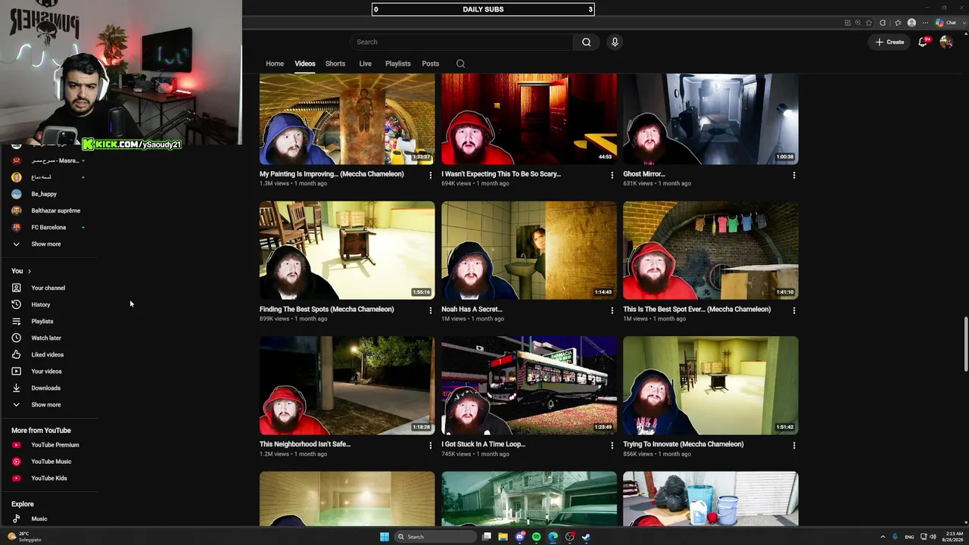
Task: Click the History clock icon in sidebar
Action: coord(16,304)
